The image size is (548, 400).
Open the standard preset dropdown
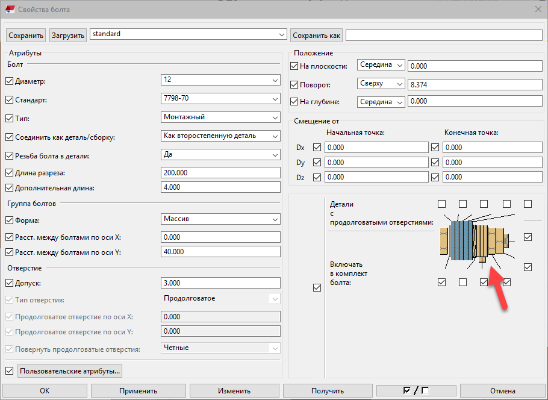tap(188, 34)
